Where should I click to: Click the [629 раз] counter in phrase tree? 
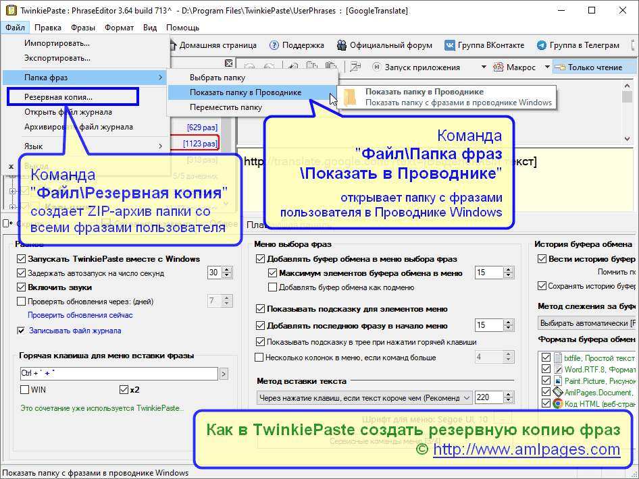[202, 127]
